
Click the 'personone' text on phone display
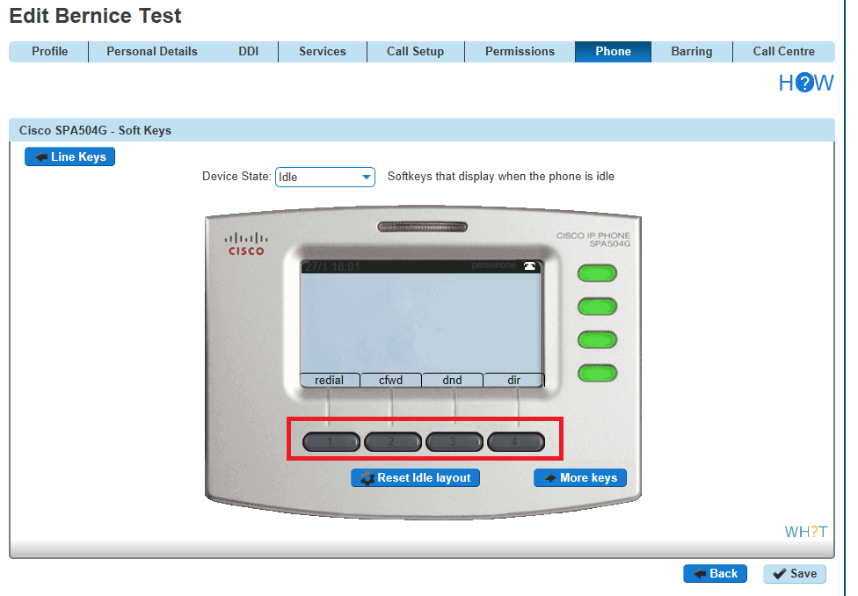(493, 265)
